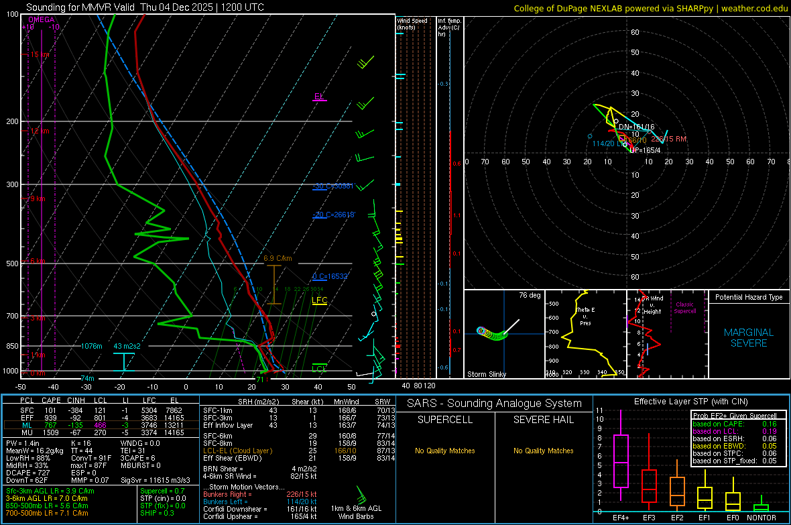Click the 'Storm Slinky' panel label

coord(486,374)
